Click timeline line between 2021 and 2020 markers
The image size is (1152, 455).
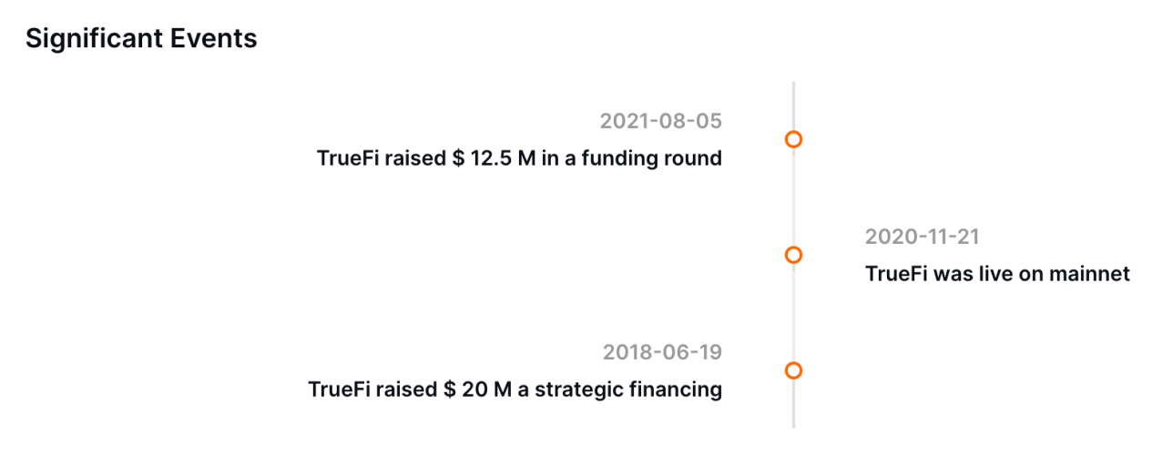pos(793,197)
